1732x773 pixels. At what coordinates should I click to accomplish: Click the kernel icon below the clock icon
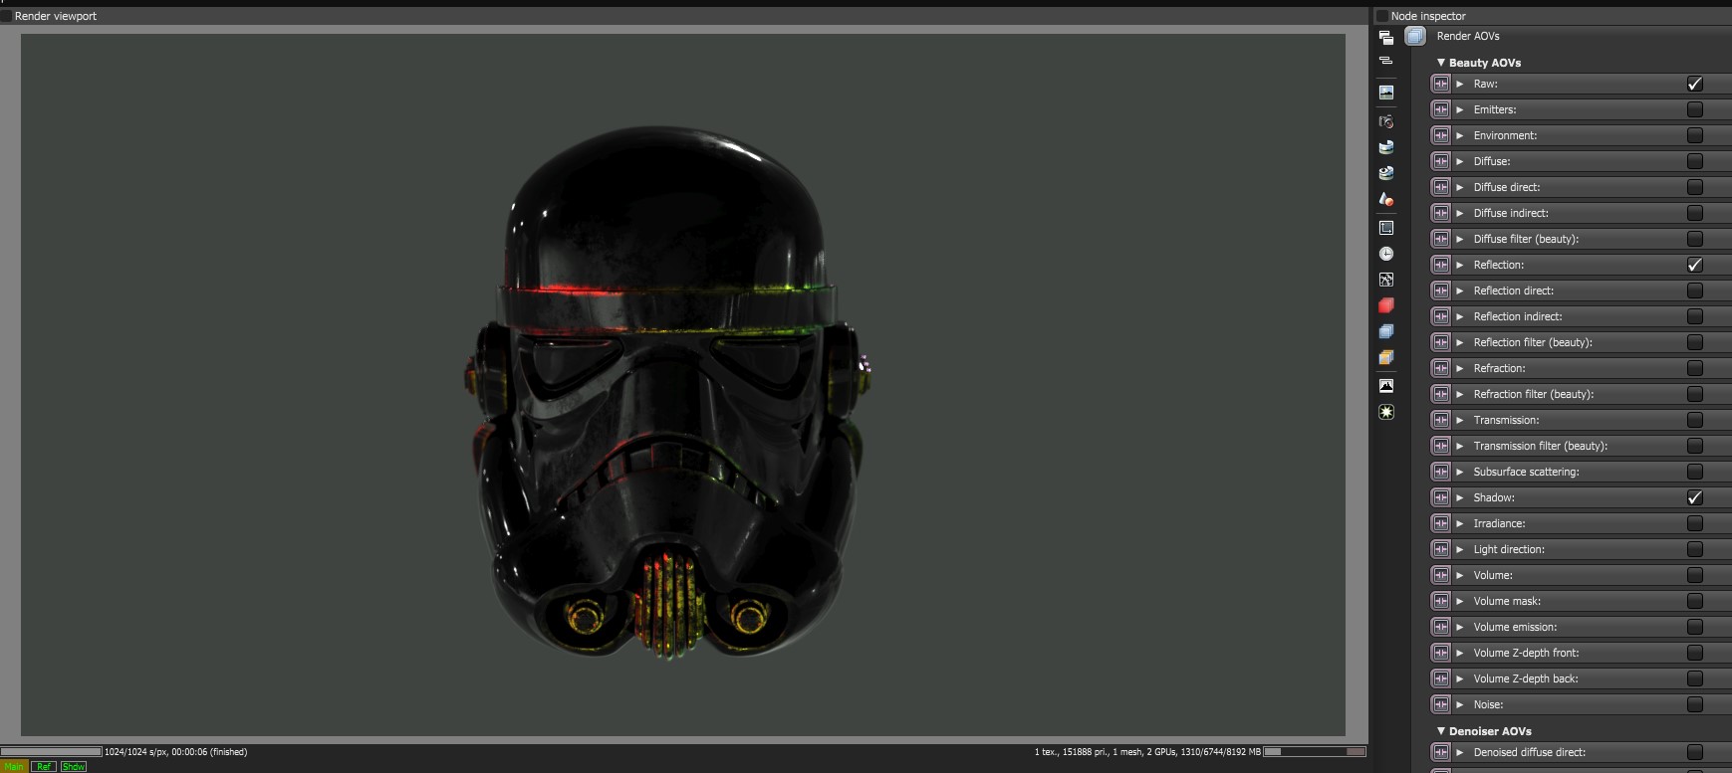(1385, 280)
